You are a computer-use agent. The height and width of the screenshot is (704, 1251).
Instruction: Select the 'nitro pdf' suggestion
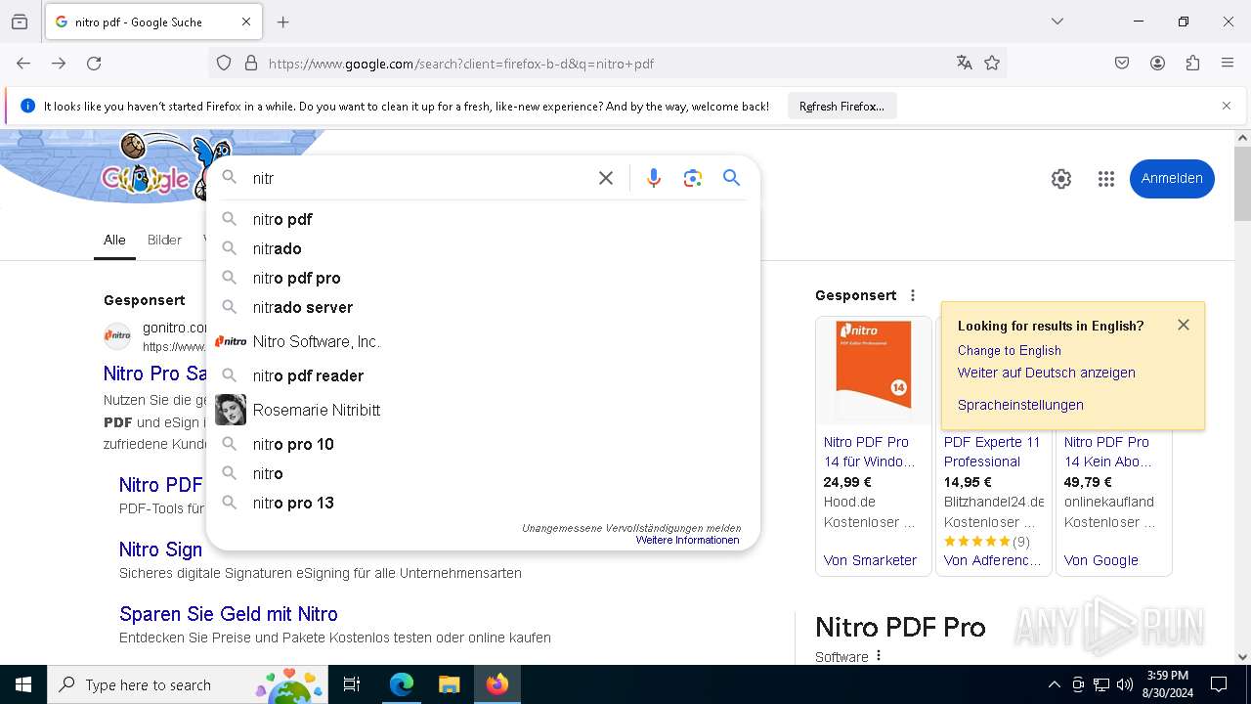[x=483, y=219]
